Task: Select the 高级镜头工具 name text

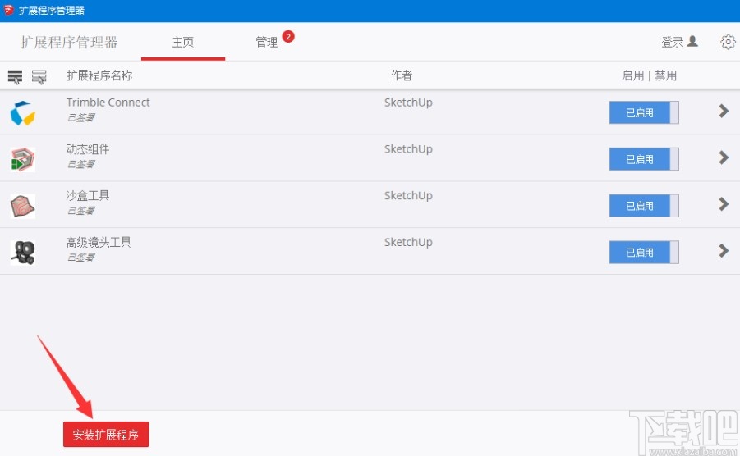Action: [x=99, y=242]
